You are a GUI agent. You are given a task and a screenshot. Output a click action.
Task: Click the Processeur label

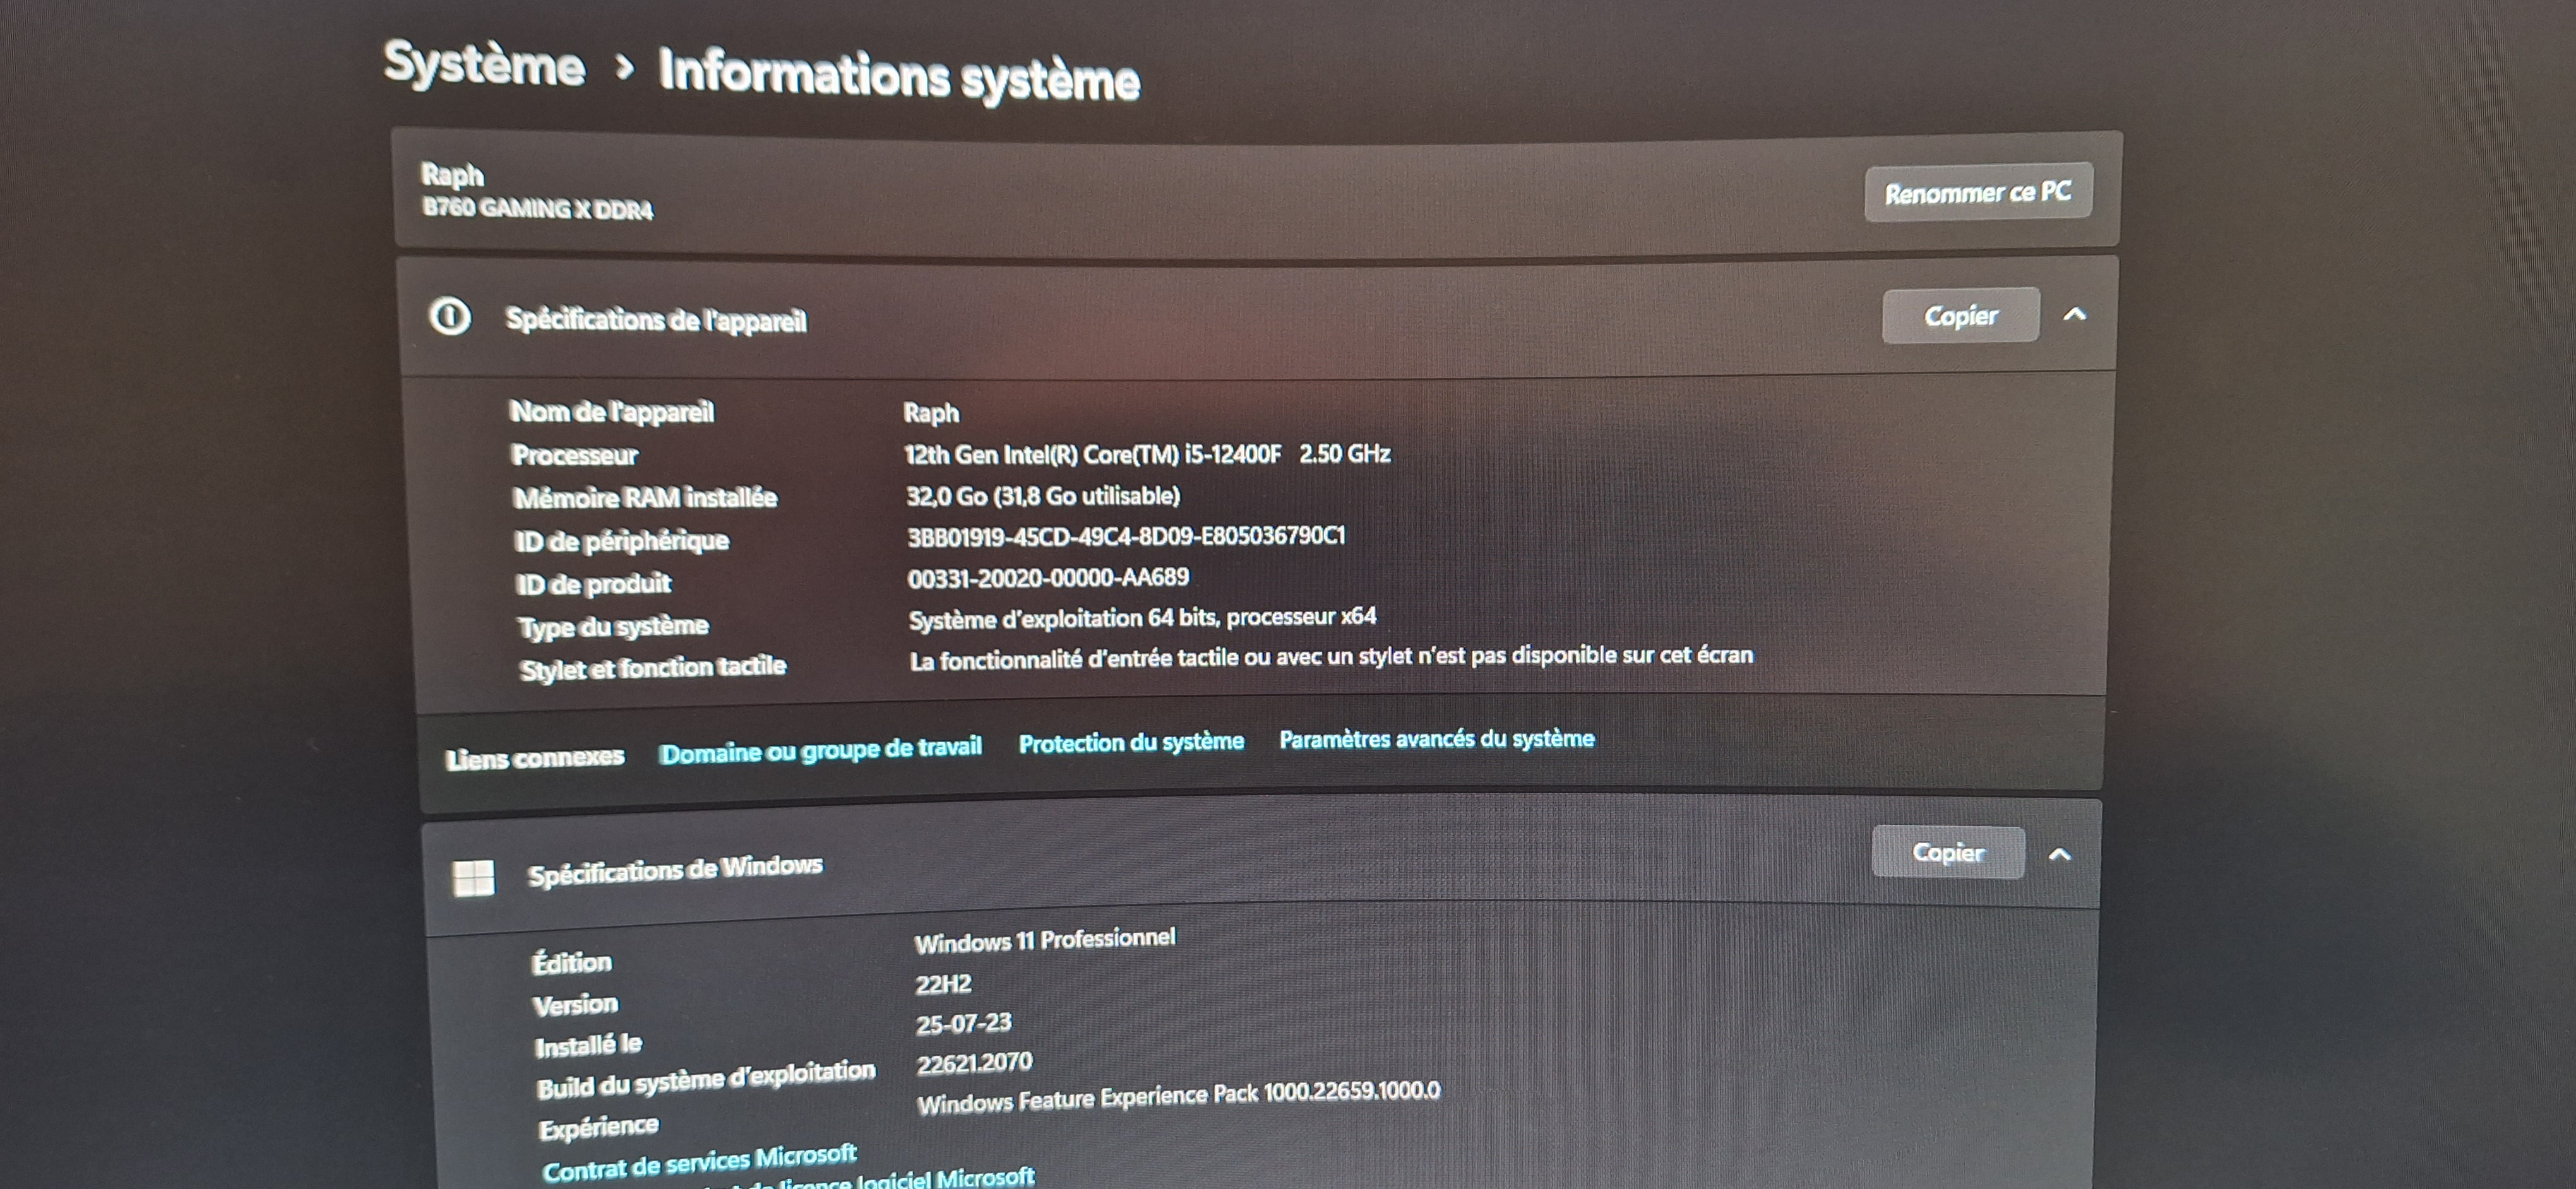(575, 456)
